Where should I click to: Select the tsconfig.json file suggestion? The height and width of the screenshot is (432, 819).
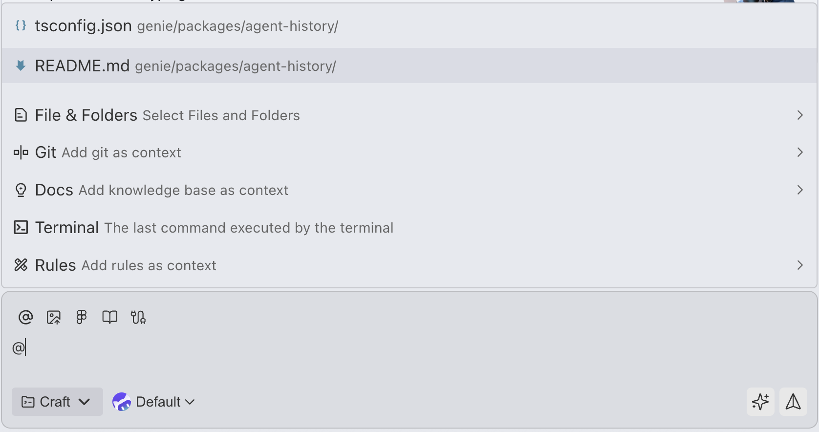pyautogui.click(x=187, y=26)
